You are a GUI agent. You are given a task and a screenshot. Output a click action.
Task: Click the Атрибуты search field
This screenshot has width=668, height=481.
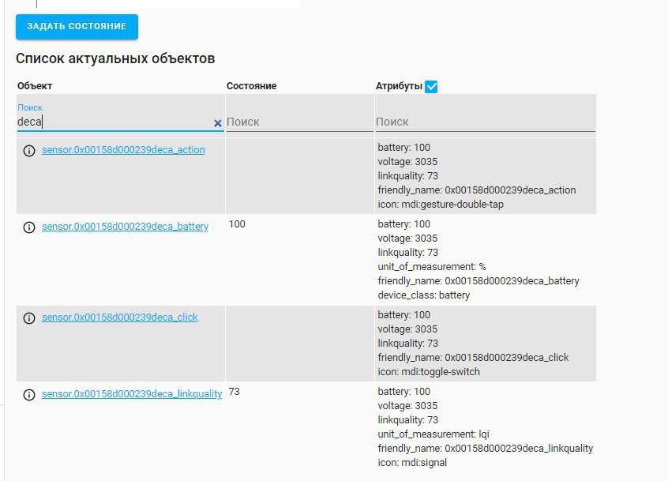click(486, 122)
